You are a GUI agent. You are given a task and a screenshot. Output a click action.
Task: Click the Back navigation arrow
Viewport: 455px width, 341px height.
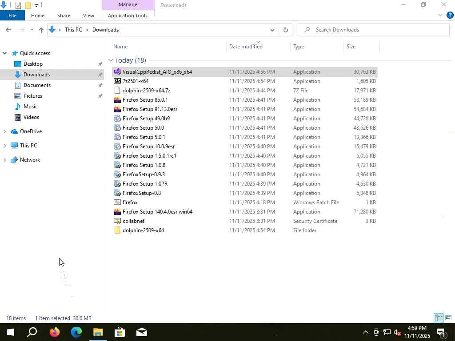click(x=8, y=30)
